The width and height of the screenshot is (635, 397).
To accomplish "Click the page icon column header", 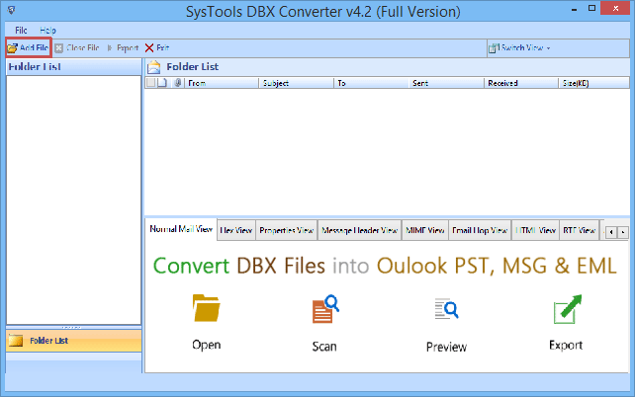I will click(162, 83).
